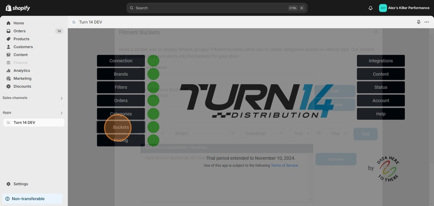Open the Connection menu
Viewport: 434px width, 206px height.
[x=121, y=61]
